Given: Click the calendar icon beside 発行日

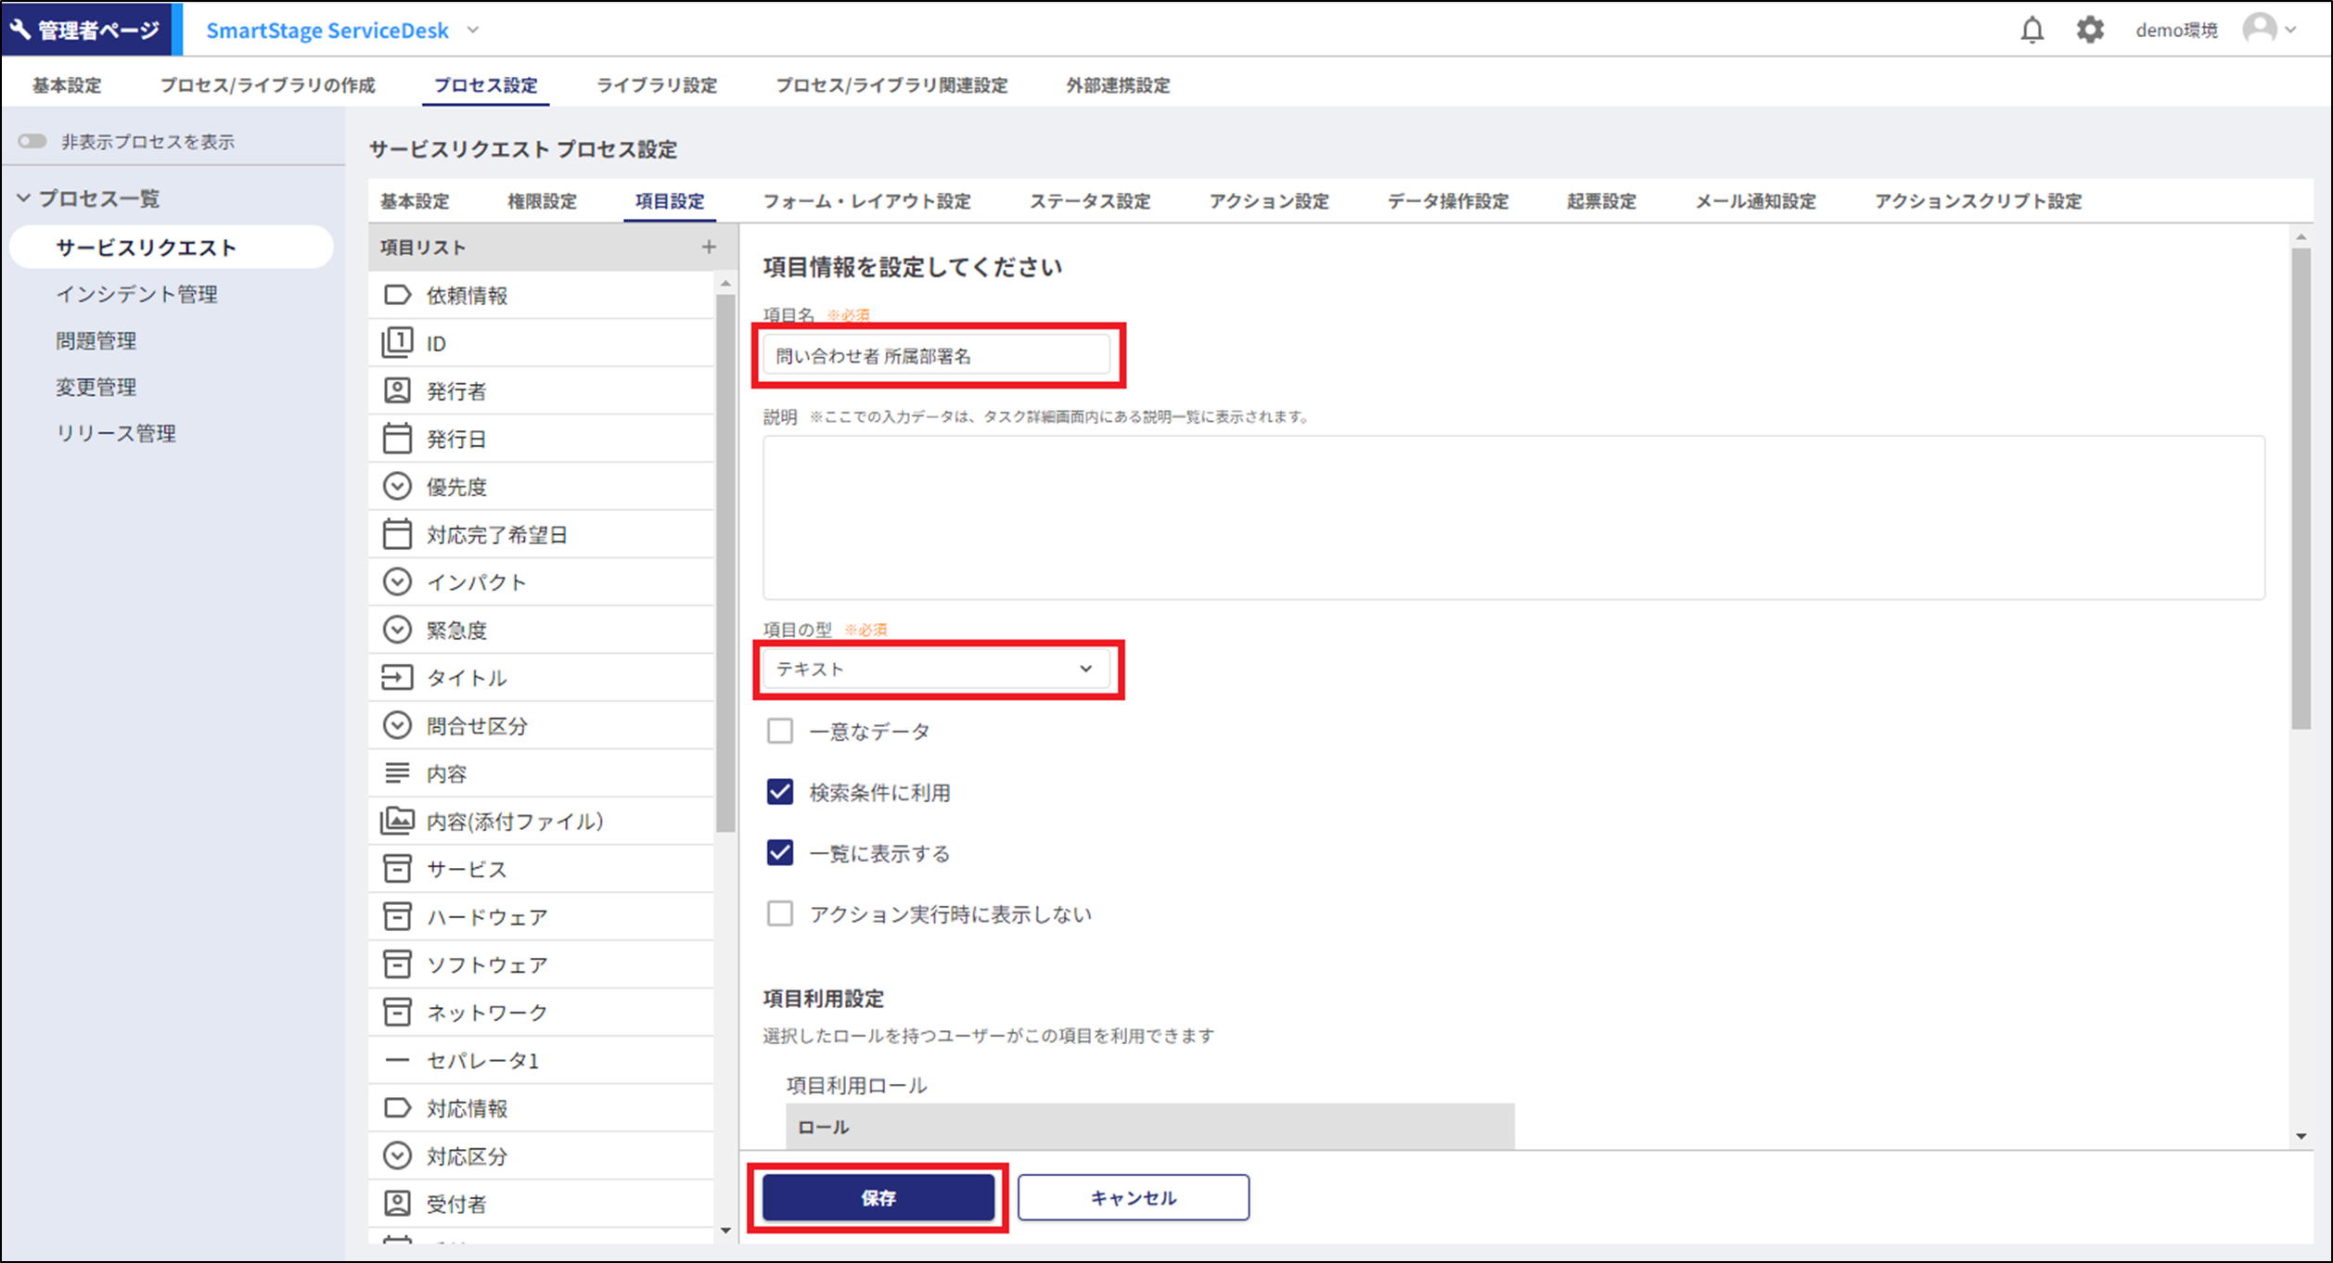Looking at the screenshot, I should [x=398, y=438].
